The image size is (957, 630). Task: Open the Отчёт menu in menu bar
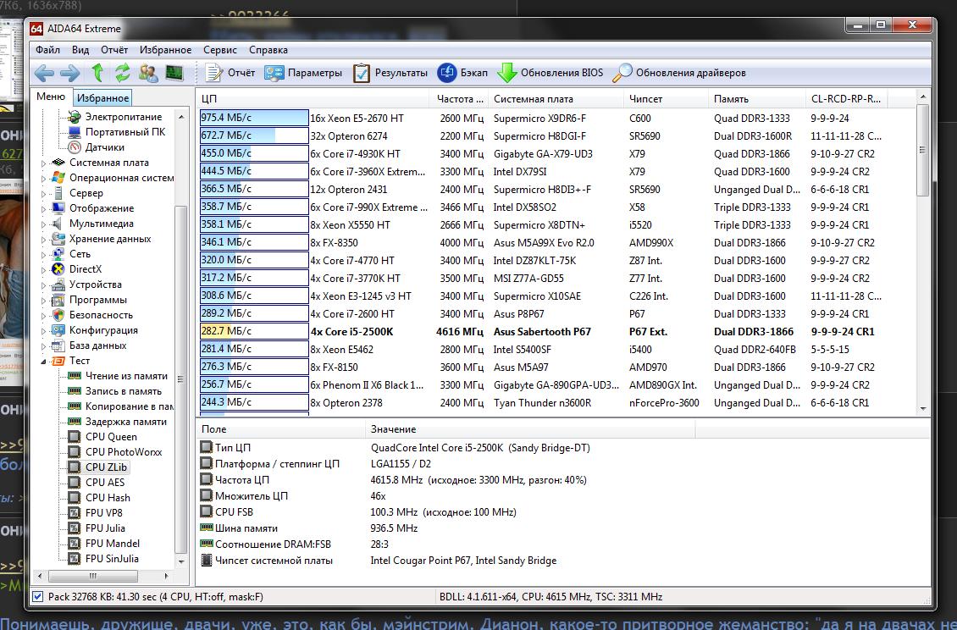(x=114, y=50)
